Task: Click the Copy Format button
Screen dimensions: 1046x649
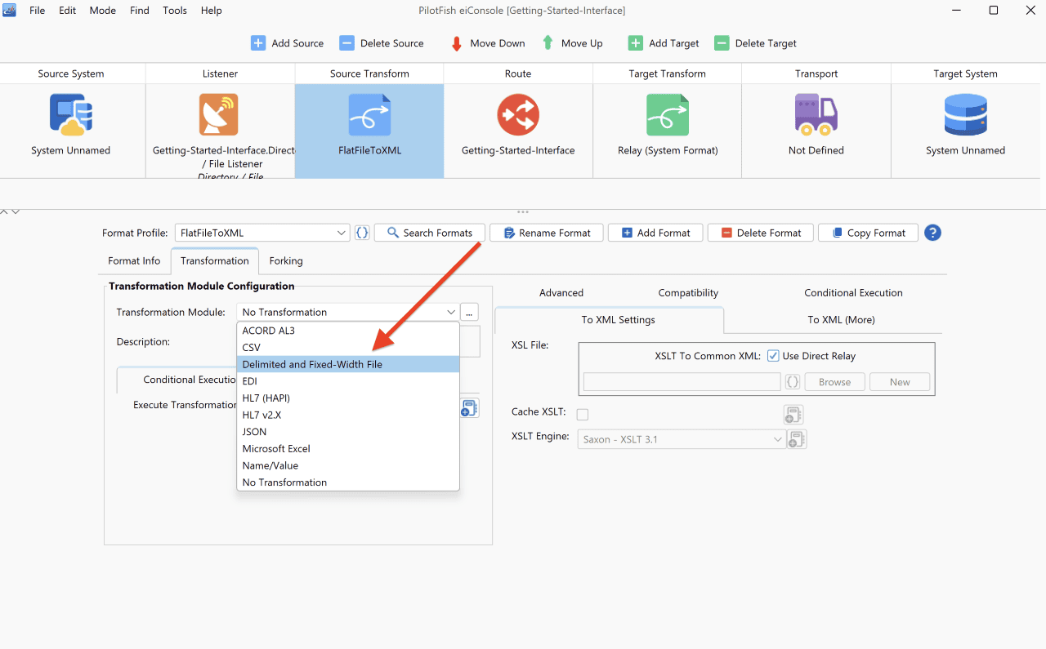Action: tap(868, 233)
